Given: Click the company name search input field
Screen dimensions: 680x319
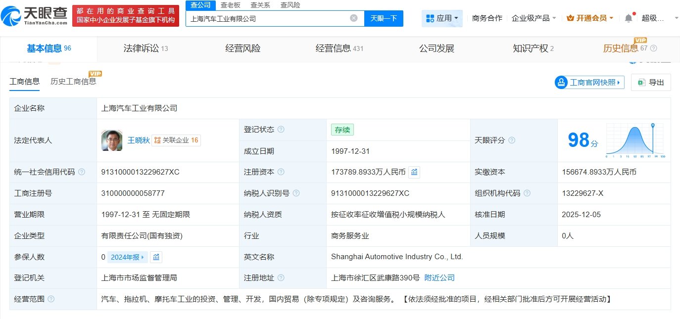Looking at the screenshot, I should [267, 18].
